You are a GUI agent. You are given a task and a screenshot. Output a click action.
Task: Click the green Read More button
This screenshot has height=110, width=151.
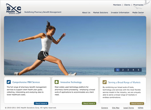pyautogui.click(x=89, y=103)
